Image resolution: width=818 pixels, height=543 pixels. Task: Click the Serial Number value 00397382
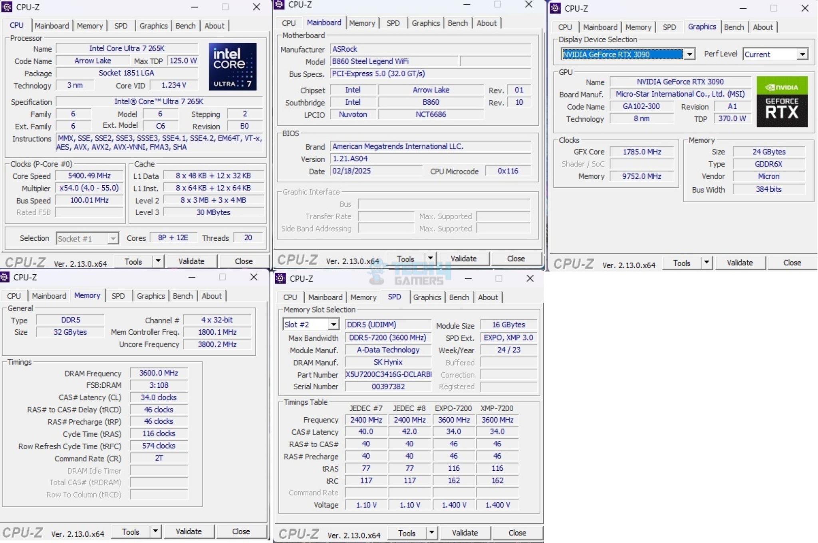point(388,386)
